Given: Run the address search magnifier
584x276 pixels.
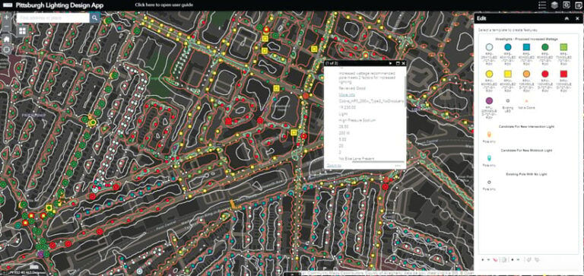Looking at the screenshot, I should (94, 17).
